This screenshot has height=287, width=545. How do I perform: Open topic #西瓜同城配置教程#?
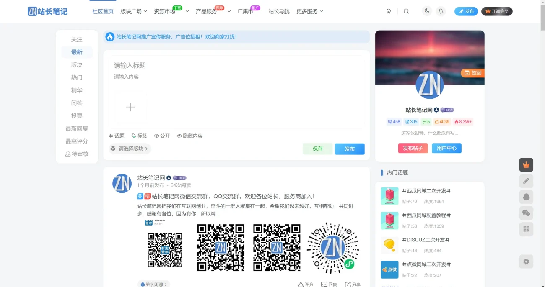[426, 215]
